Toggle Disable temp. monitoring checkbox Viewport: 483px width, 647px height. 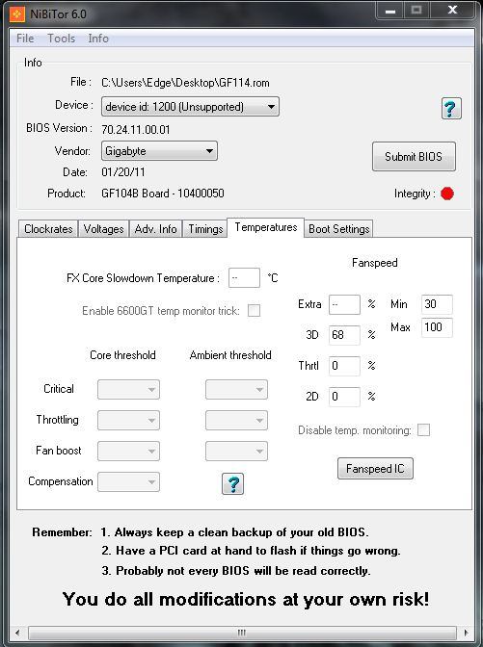[x=423, y=430]
